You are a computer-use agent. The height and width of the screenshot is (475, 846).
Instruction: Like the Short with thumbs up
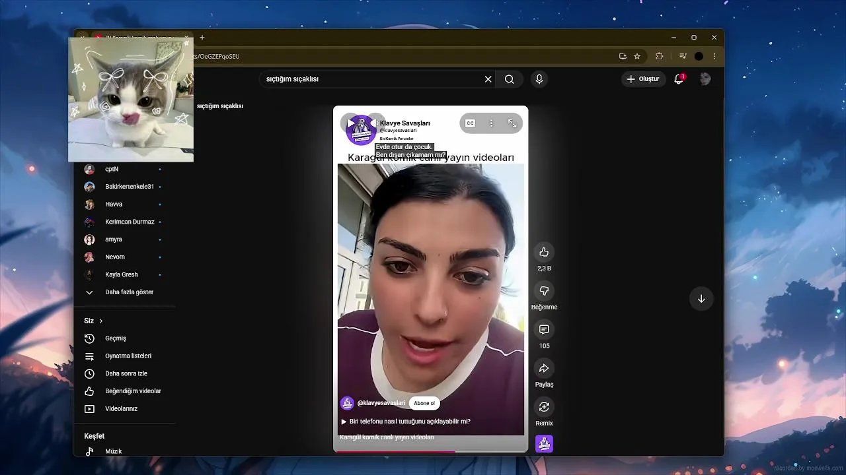click(x=544, y=252)
